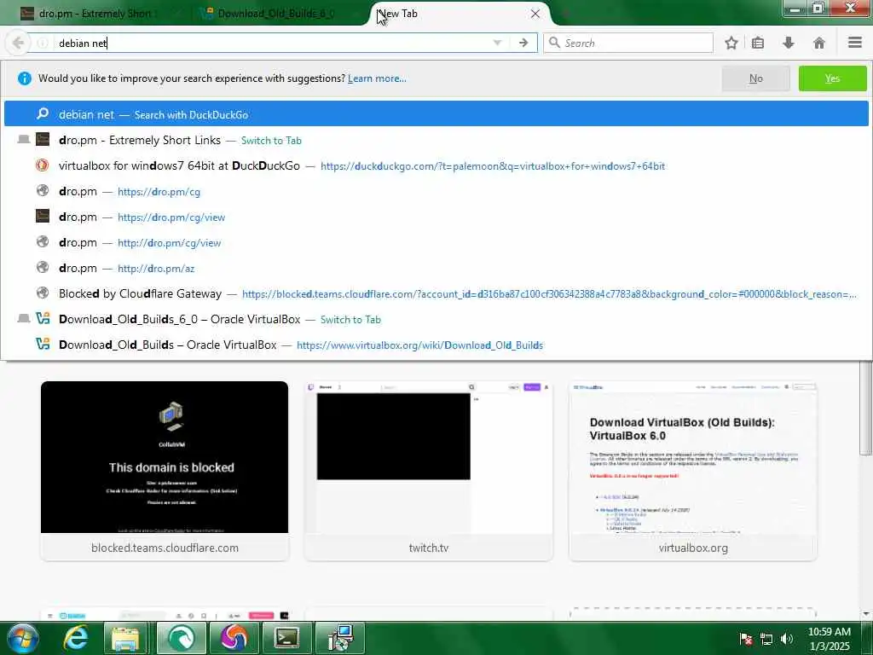Open the Downloads arrow icon
Screen dimensions: 873x655
(789, 43)
